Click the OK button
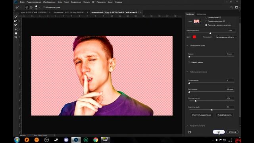Image resolution: width=254 pixels, height=143 pixels. click(x=219, y=132)
